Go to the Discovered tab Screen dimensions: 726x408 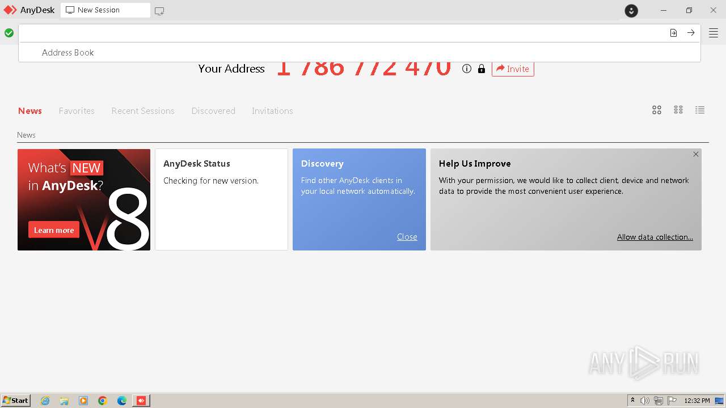[213, 110]
